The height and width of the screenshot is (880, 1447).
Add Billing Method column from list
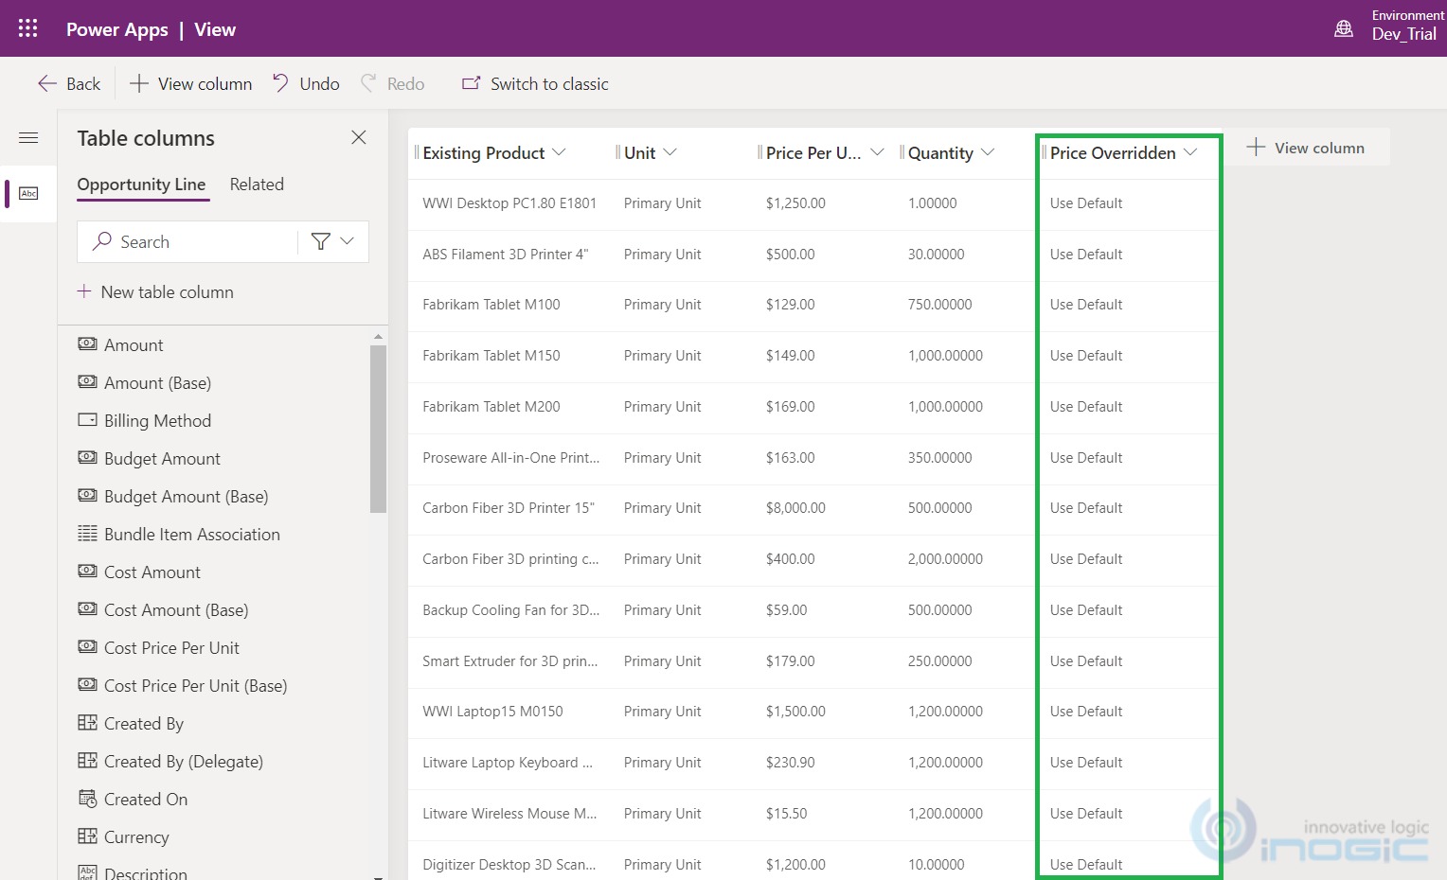pyautogui.click(x=157, y=421)
